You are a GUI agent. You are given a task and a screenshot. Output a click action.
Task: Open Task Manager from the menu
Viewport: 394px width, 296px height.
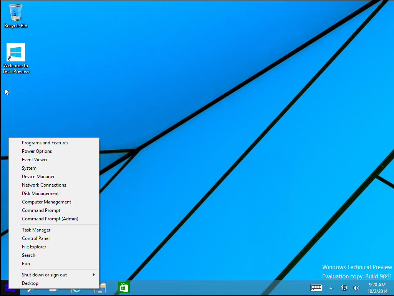(36, 230)
